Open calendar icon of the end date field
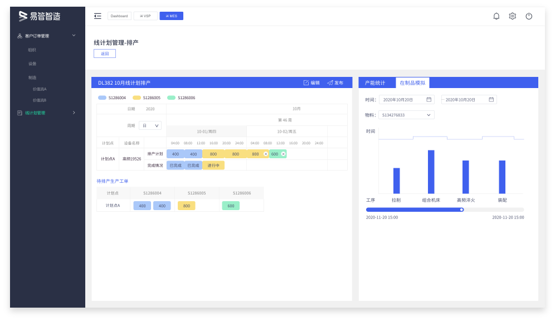Image resolution: width=555 pixels, height=321 pixels. point(491,99)
